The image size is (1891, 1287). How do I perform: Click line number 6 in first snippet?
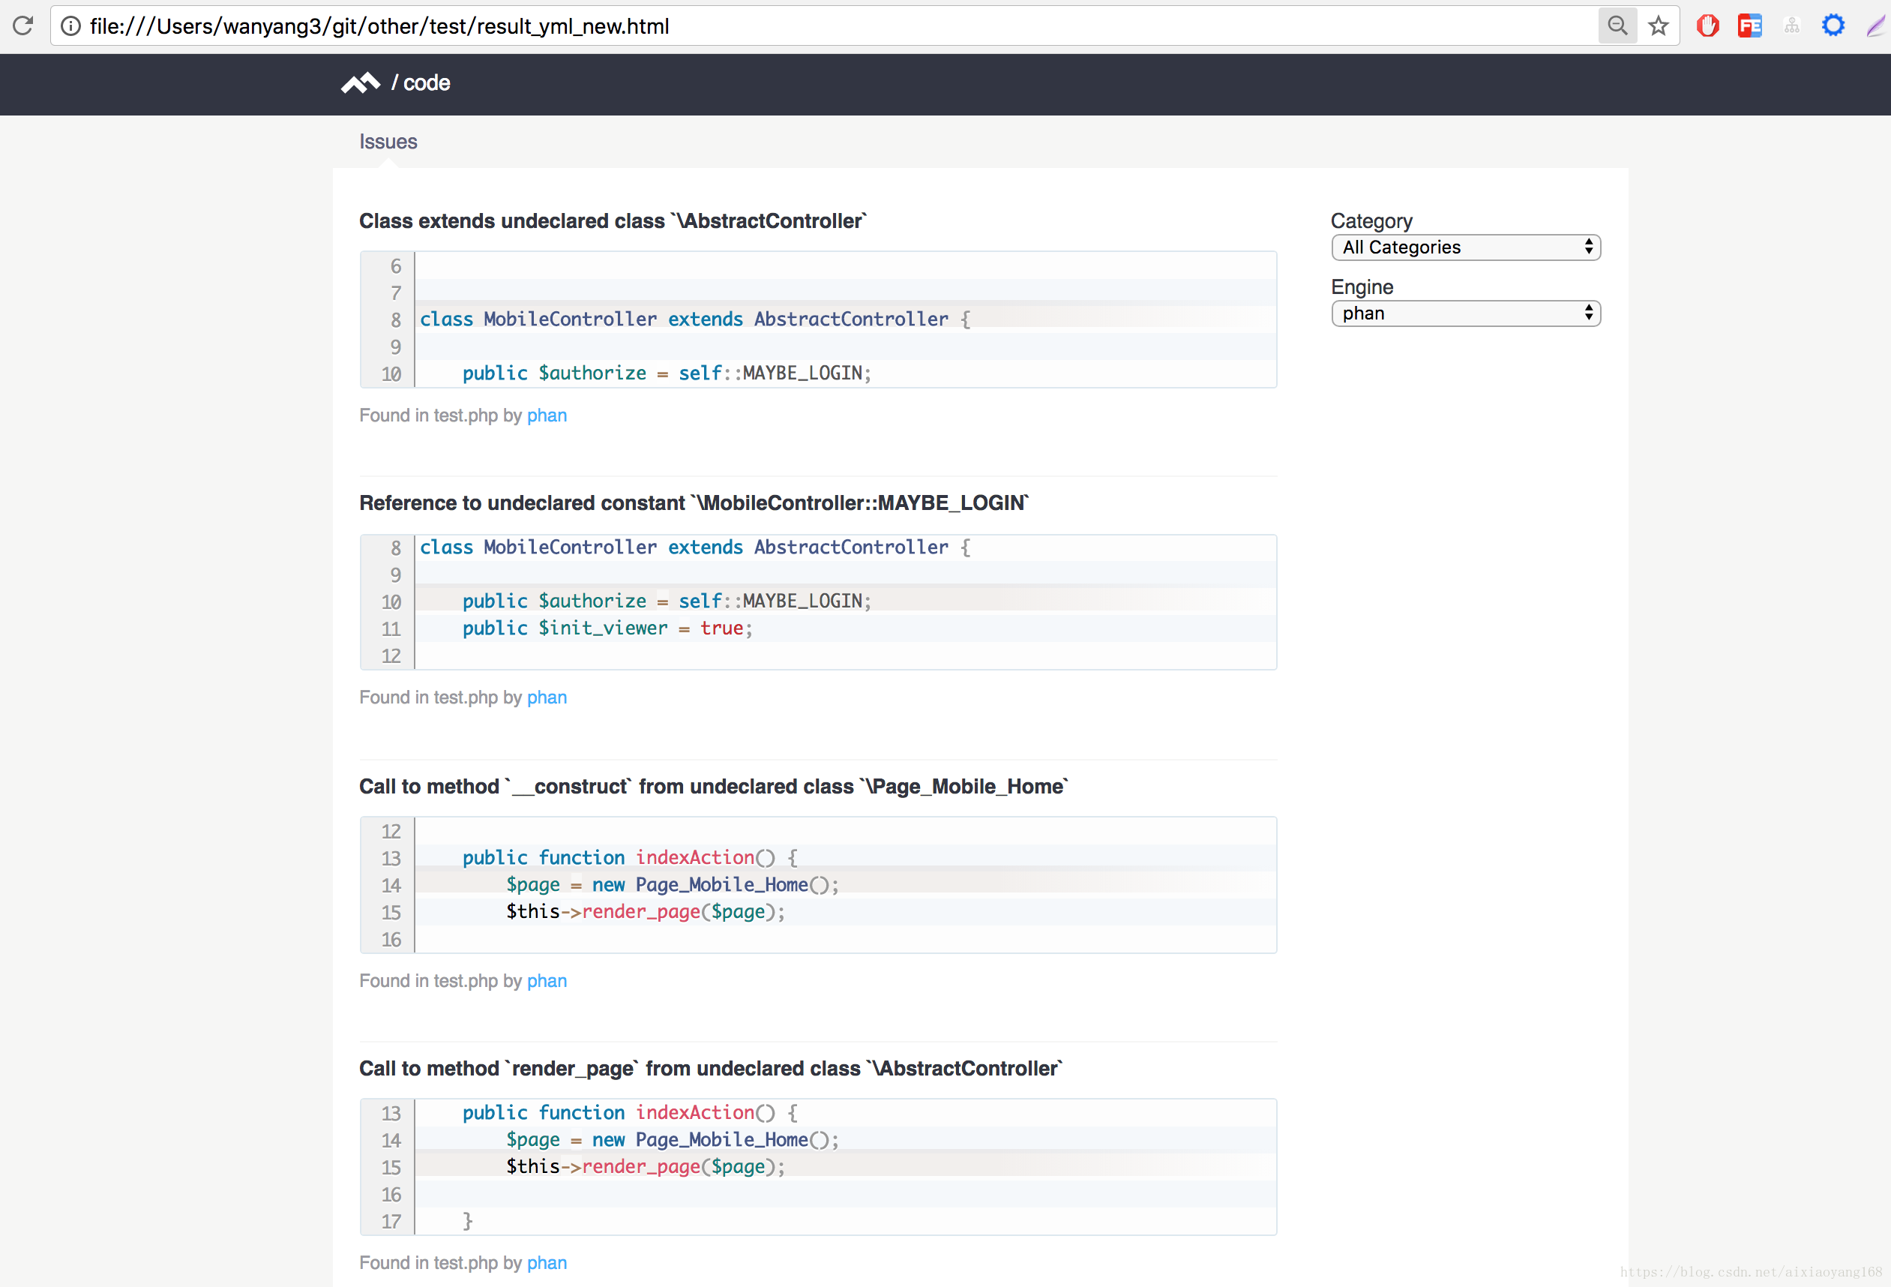tap(395, 266)
